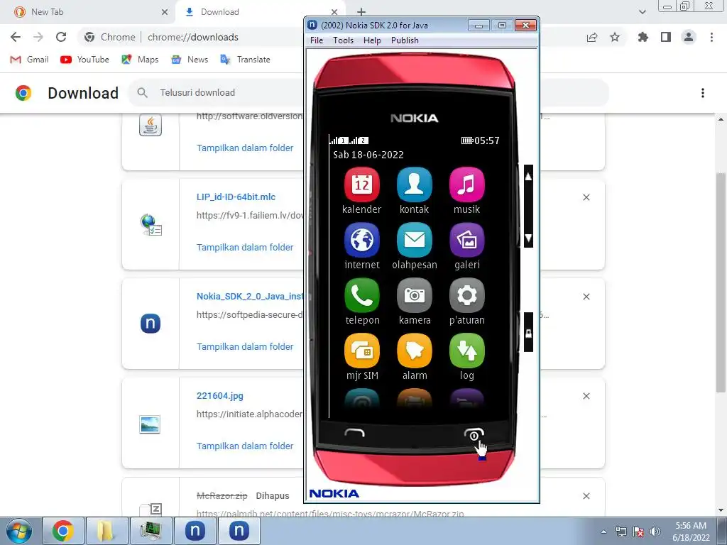The height and width of the screenshot is (545, 727).
Task: Show LIP_id-ID-64bit.mlc in folder
Action: tap(245, 248)
